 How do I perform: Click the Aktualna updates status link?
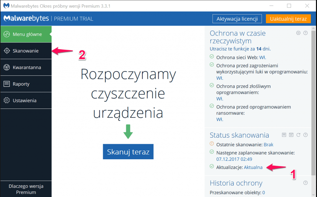(x=253, y=167)
